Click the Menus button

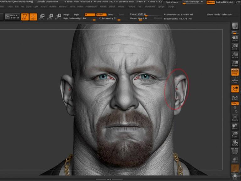point(211,2)
